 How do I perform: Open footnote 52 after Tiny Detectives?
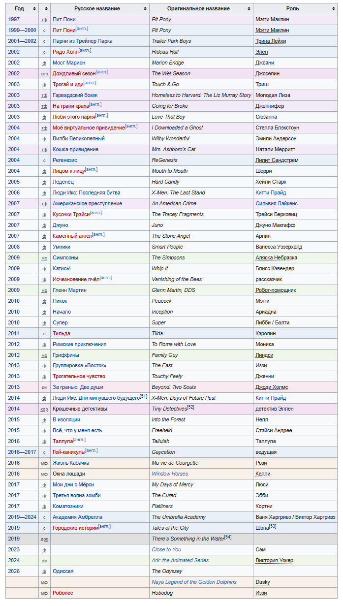point(191,408)
